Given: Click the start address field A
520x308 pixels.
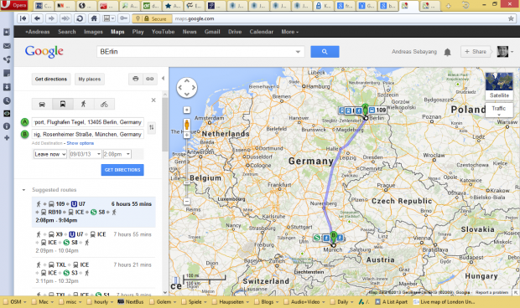Looking at the screenshot, I should (88, 122).
